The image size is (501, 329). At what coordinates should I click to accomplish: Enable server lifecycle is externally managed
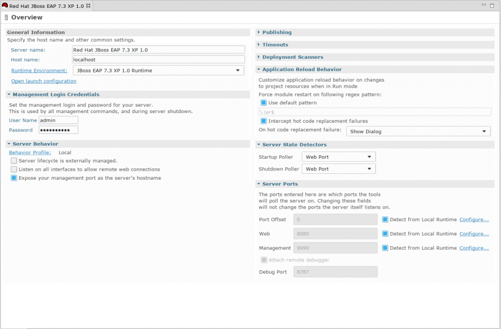coord(14,161)
